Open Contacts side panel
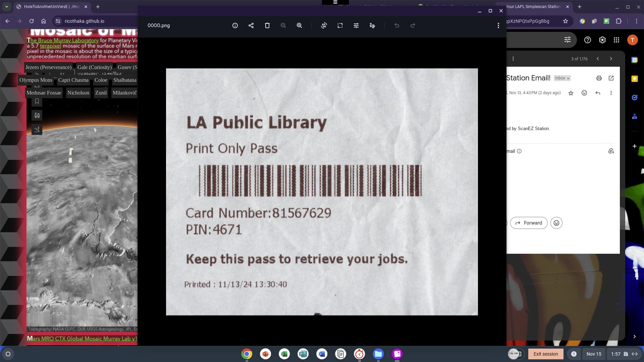This screenshot has width=644, height=362. click(x=635, y=117)
